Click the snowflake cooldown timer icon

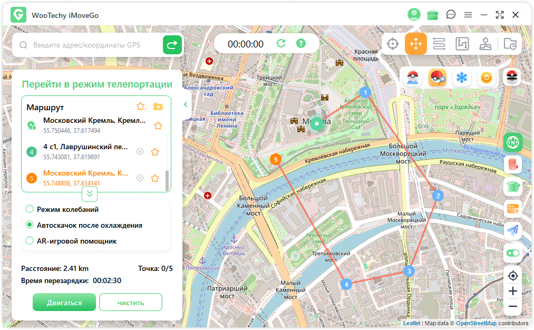461,77
